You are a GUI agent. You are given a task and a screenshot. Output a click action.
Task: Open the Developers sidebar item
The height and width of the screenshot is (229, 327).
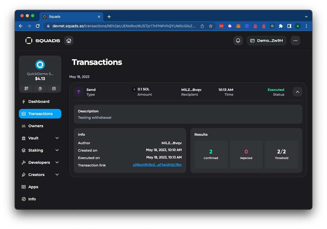point(40,162)
